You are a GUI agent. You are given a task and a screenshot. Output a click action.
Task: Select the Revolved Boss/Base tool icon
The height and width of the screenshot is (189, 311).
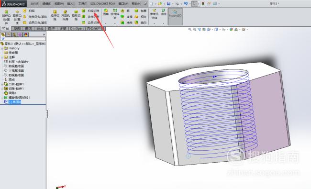coord(17,12)
